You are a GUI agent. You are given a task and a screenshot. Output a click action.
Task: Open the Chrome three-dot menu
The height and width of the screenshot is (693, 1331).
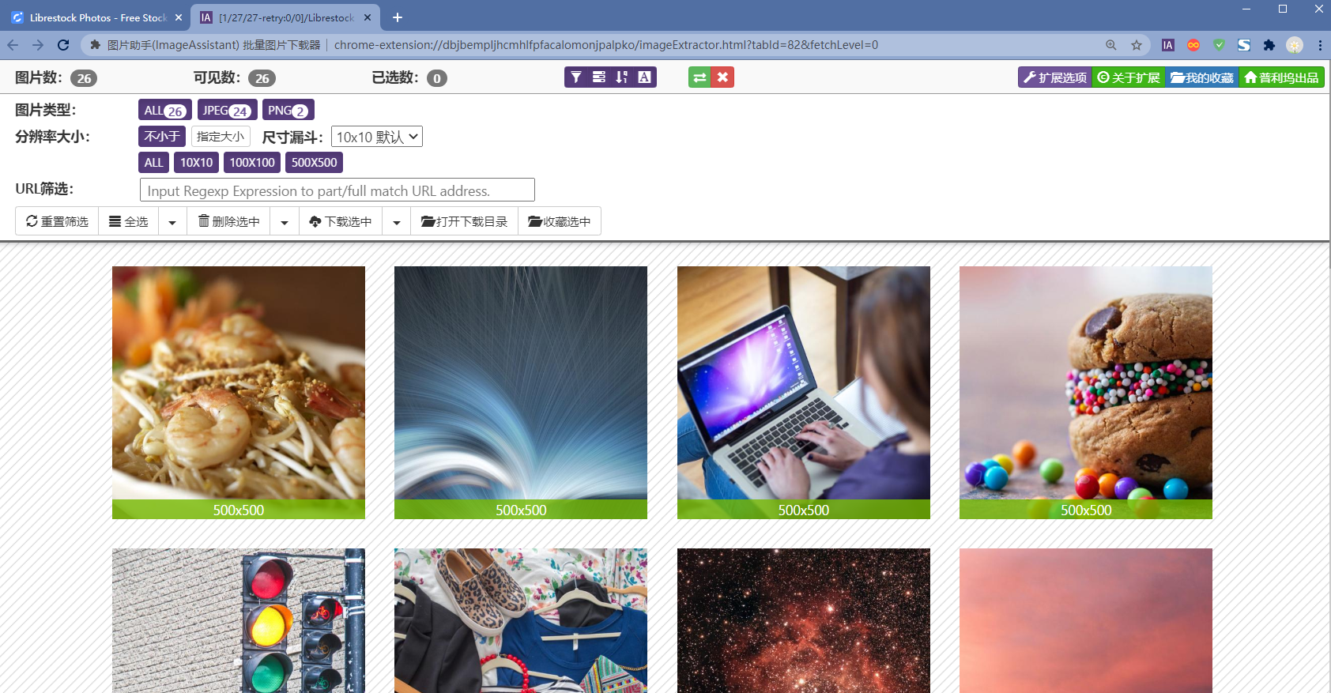1320,45
